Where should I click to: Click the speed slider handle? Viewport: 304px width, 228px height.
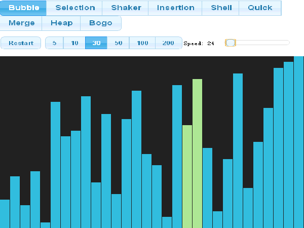click(x=231, y=43)
